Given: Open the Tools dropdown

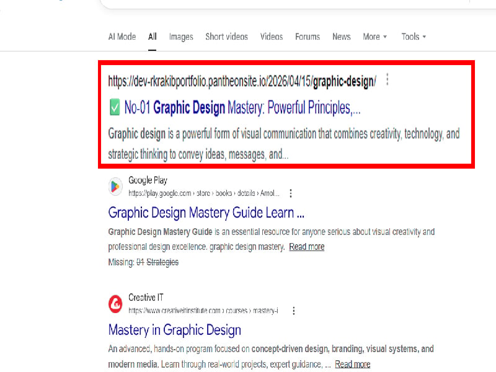Looking at the screenshot, I should pos(414,37).
